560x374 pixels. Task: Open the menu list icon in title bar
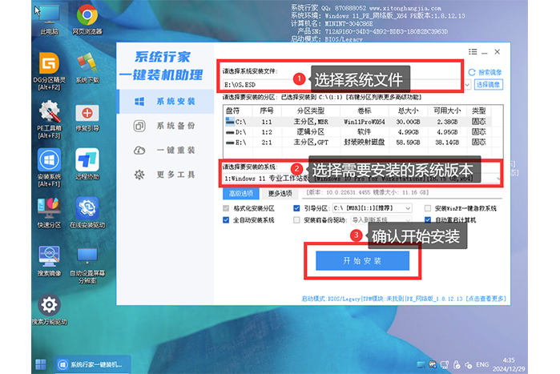click(473, 52)
